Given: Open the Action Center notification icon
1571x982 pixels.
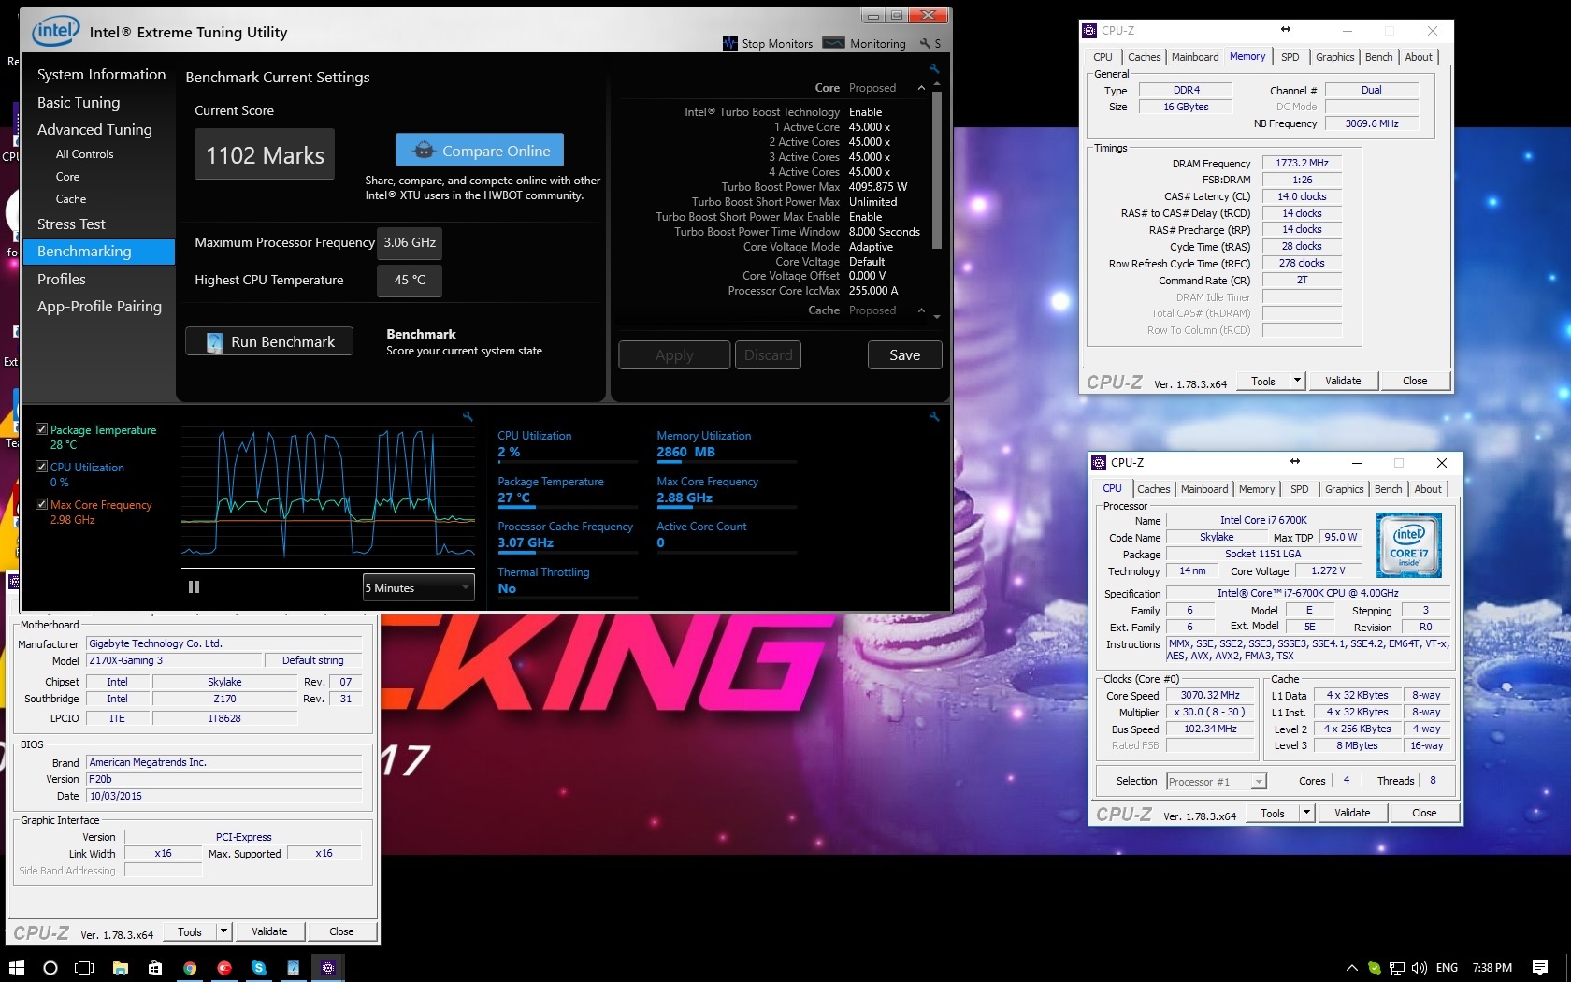Looking at the screenshot, I should click(x=1540, y=968).
